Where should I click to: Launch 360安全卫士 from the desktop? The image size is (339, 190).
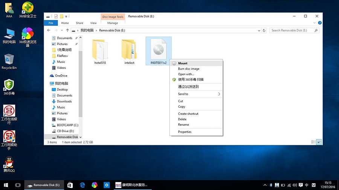click(27, 10)
